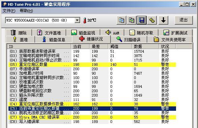Open the 文件(F) menu
This screenshot has height=128, width=198.
pyautogui.click(x=9, y=11)
